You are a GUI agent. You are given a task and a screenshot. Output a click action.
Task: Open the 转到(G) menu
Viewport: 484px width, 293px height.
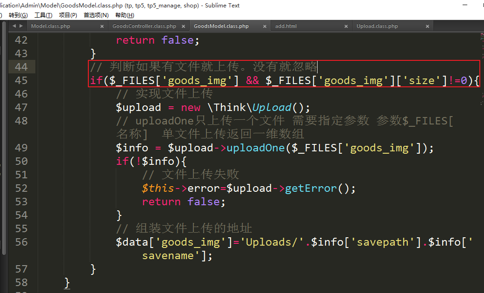coord(18,15)
